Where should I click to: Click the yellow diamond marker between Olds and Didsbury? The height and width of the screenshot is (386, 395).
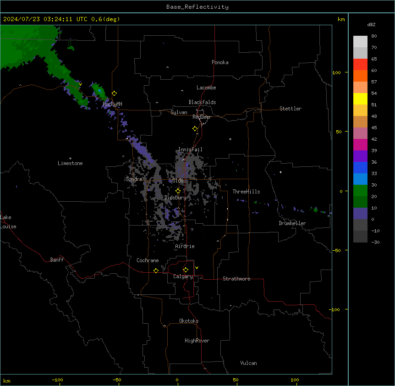point(178,191)
